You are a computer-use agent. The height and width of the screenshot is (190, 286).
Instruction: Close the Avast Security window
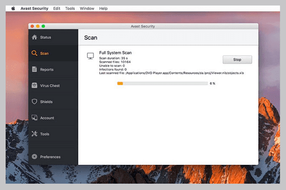(x=32, y=26)
